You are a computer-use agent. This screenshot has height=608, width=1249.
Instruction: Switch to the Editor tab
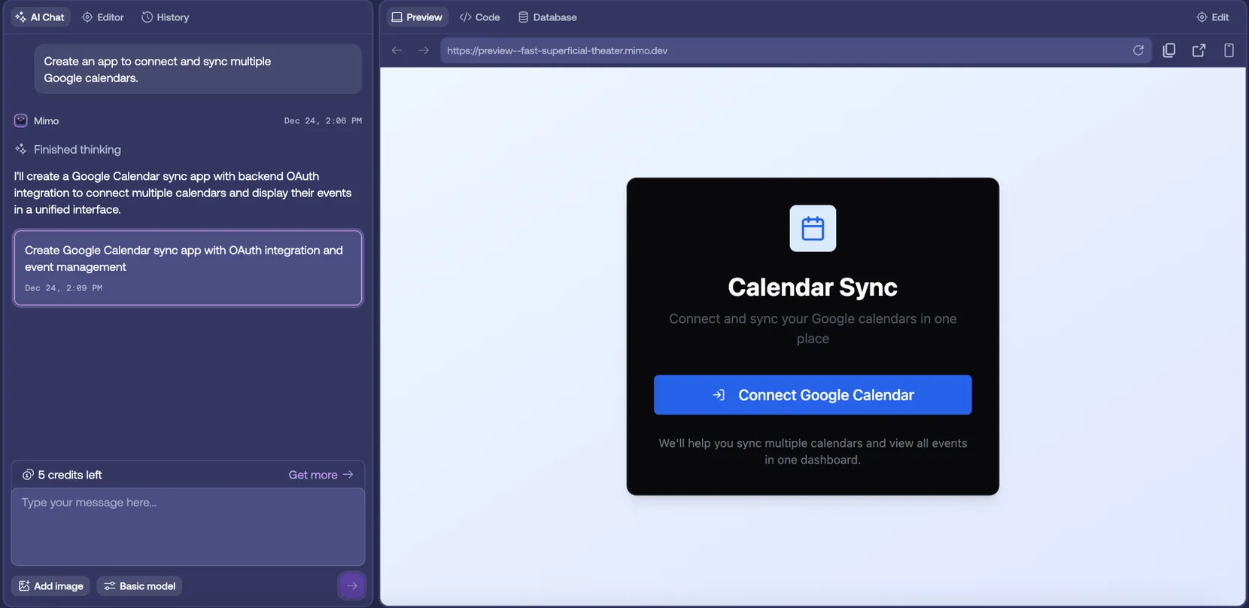coord(103,17)
